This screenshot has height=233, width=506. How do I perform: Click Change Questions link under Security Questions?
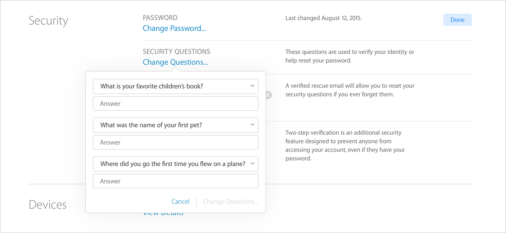pyautogui.click(x=175, y=62)
